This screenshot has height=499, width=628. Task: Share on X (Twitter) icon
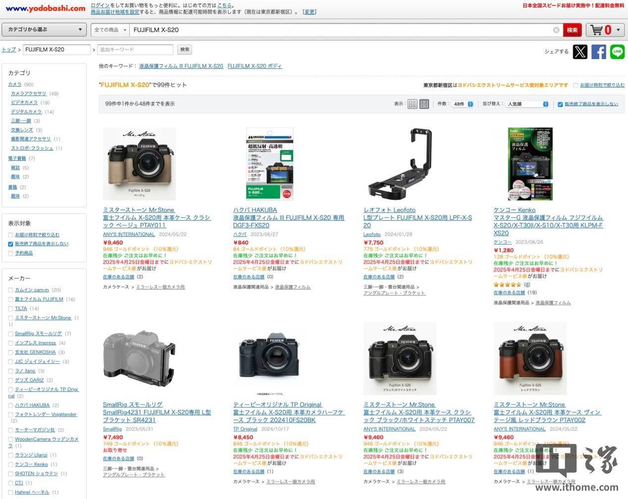(580, 51)
